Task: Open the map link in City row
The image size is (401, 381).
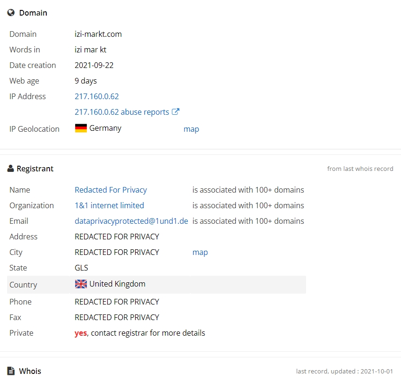Action: 200,253
